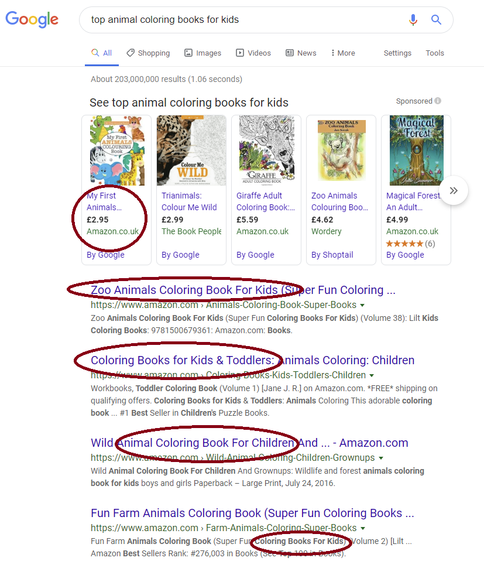Screen dimensions: 484x568
Task: Open search Settings
Action: (397, 53)
